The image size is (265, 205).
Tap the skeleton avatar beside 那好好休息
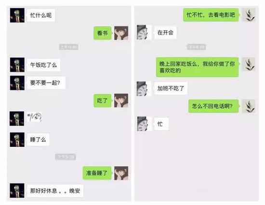tap(17, 191)
